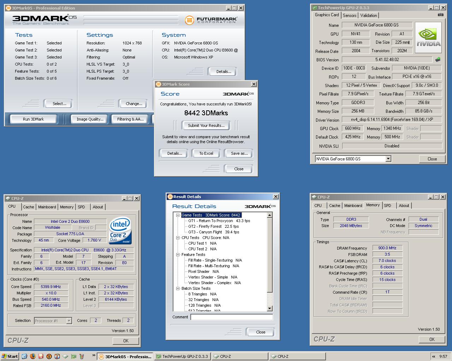Click the Result Details scrollbar thumb
The height and width of the screenshot is (361, 452).
pyautogui.click(x=270, y=255)
